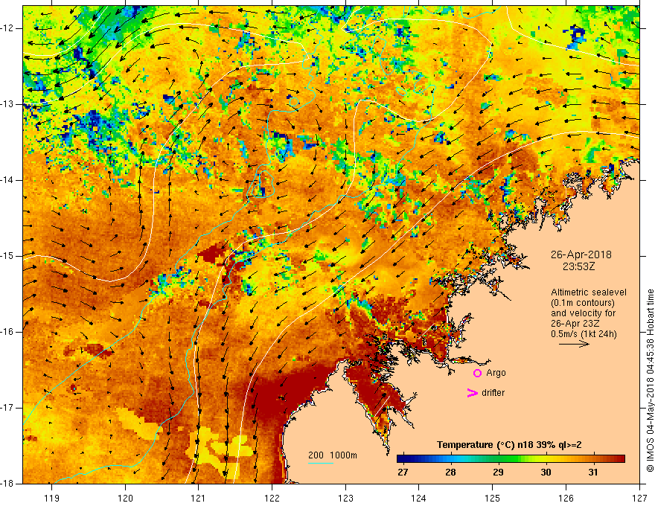Click latitude axis label -16
Screen dimensions: 655x506
point(7,332)
